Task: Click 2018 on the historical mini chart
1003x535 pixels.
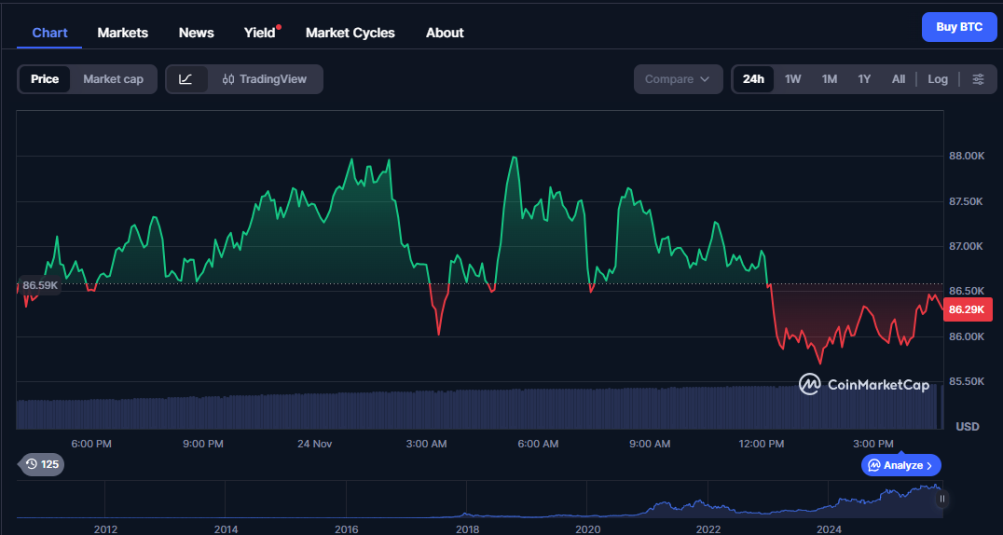Action: click(467, 528)
